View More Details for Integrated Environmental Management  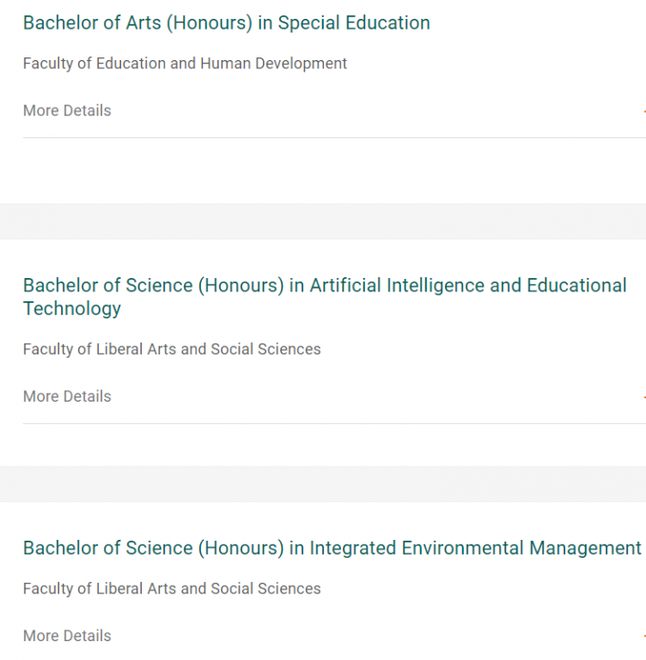click(x=67, y=636)
